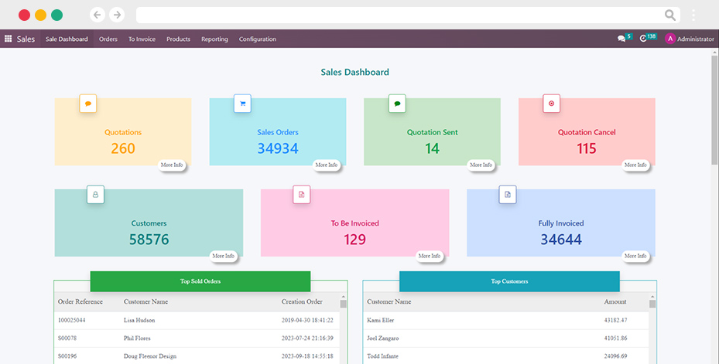
Task: Open the conversations messages icon
Action: tap(621, 39)
